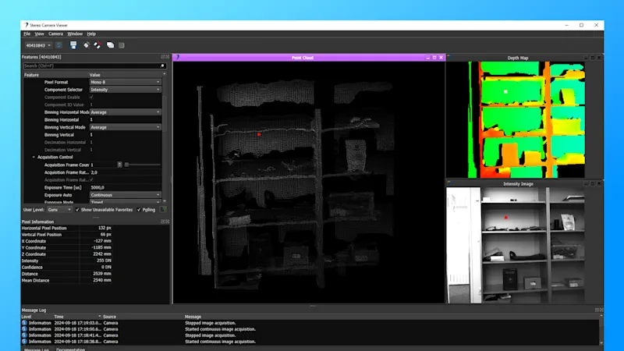624x351 pixels.
Task: Open the Camera menu
Action: click(x=55, y=34)
